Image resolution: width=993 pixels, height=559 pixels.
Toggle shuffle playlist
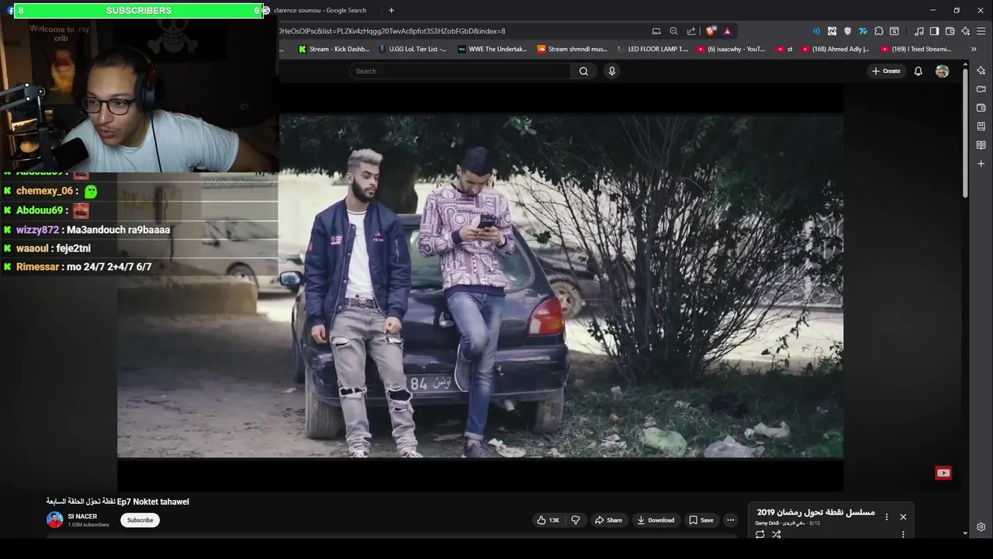point(777,534)
